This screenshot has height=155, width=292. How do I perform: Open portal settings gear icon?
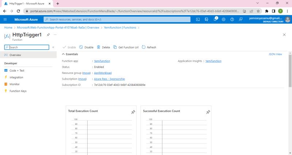pos(223,19)
